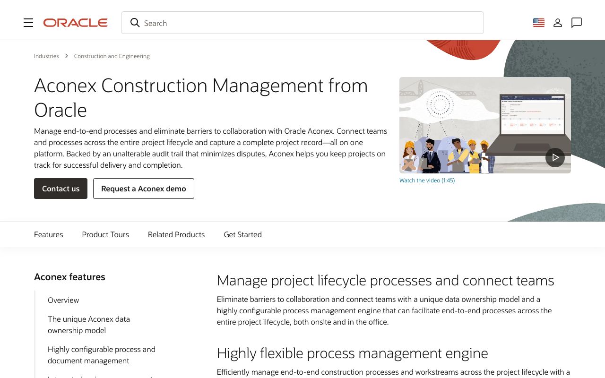Viewport: 605px width, 378px height.
Task: Switch to the Features tab
Action: tap(49, 234)
